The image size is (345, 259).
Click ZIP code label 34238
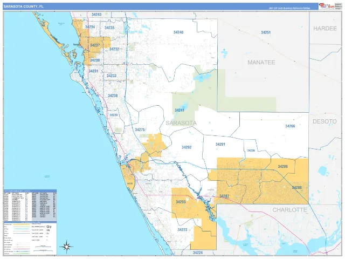pyautogui.click(x=113, y=96)
